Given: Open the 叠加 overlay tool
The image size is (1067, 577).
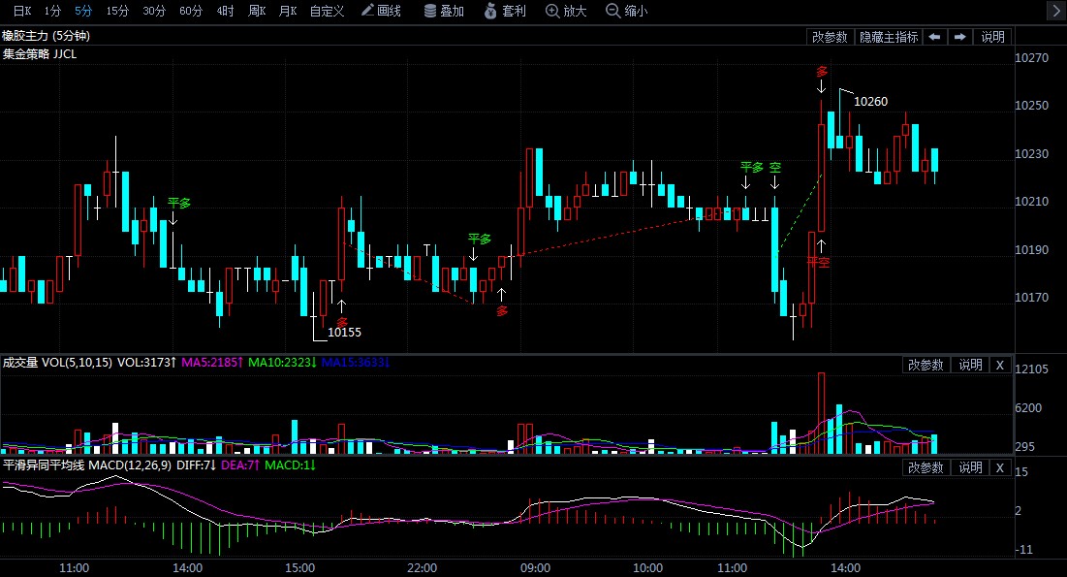Looking at the screenshot, I should (444, 11).
